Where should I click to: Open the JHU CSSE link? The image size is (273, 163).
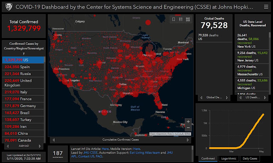coord(90,153)
